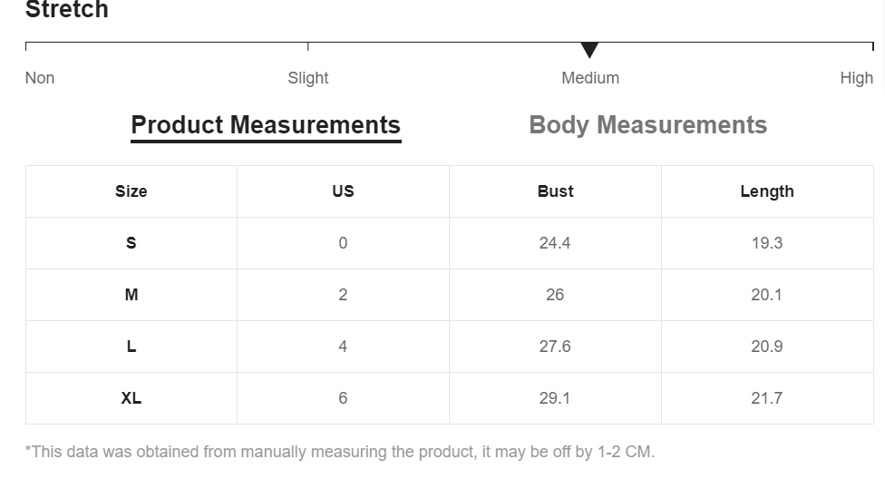Select the size M row label
This screenshot has width=885, height=479.
pos(131,295)
